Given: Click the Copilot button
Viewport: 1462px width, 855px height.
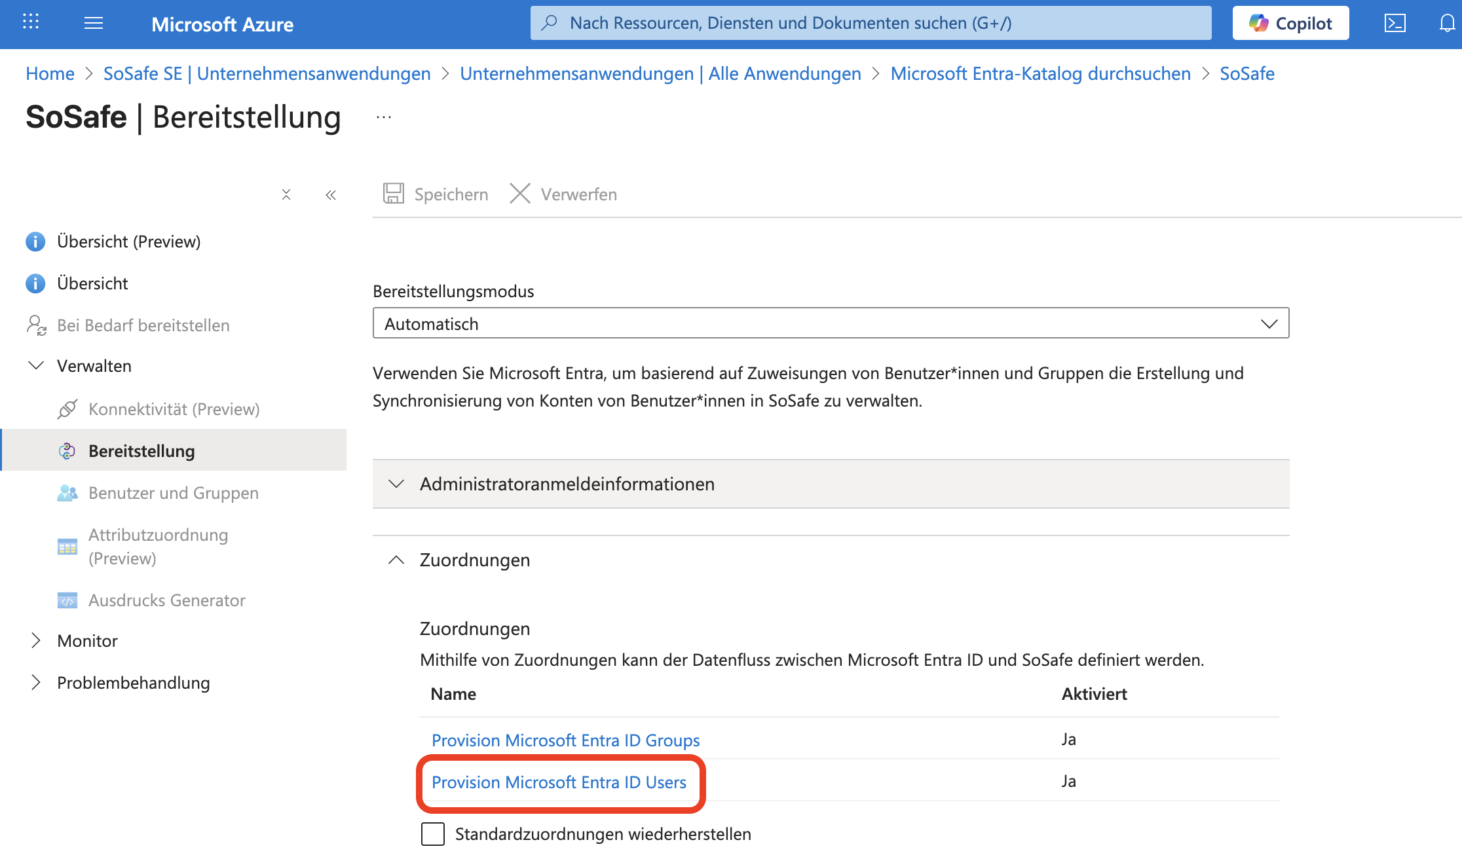Looking at the screenshot, I should tap(1290, 24).
